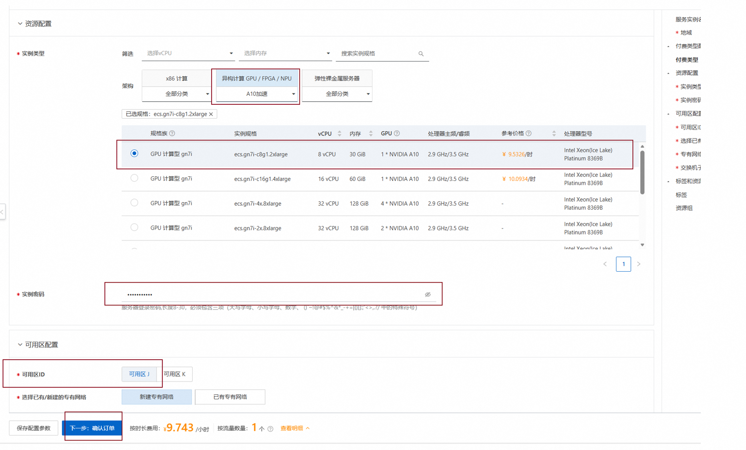This screenshot has width=746, height=450.
Task: Expand 查看明细 cost details
Action: [x=295, y=428]
